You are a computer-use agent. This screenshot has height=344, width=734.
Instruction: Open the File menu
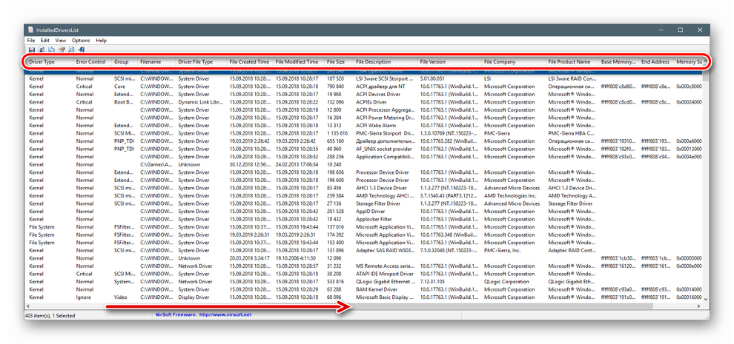pyautogui.click(x=31, y=41)
